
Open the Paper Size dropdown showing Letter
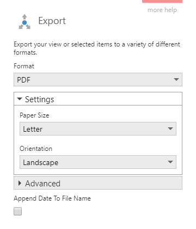click(x=98, y=129)
